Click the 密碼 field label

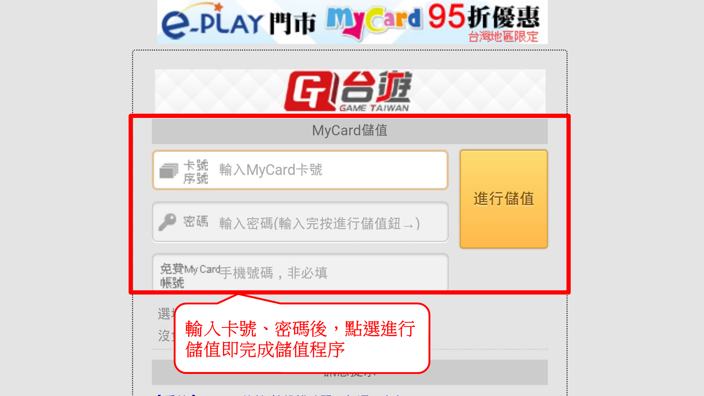pyautogui.click(x=196, y=222)
